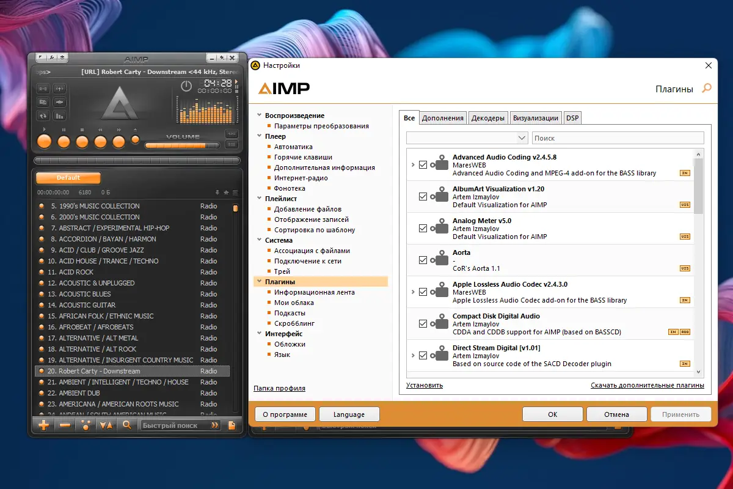Open the sound effects waveform icon
The width and height of the screenshot is (733, 489).
pyautogui.click(x=59, y=102)
